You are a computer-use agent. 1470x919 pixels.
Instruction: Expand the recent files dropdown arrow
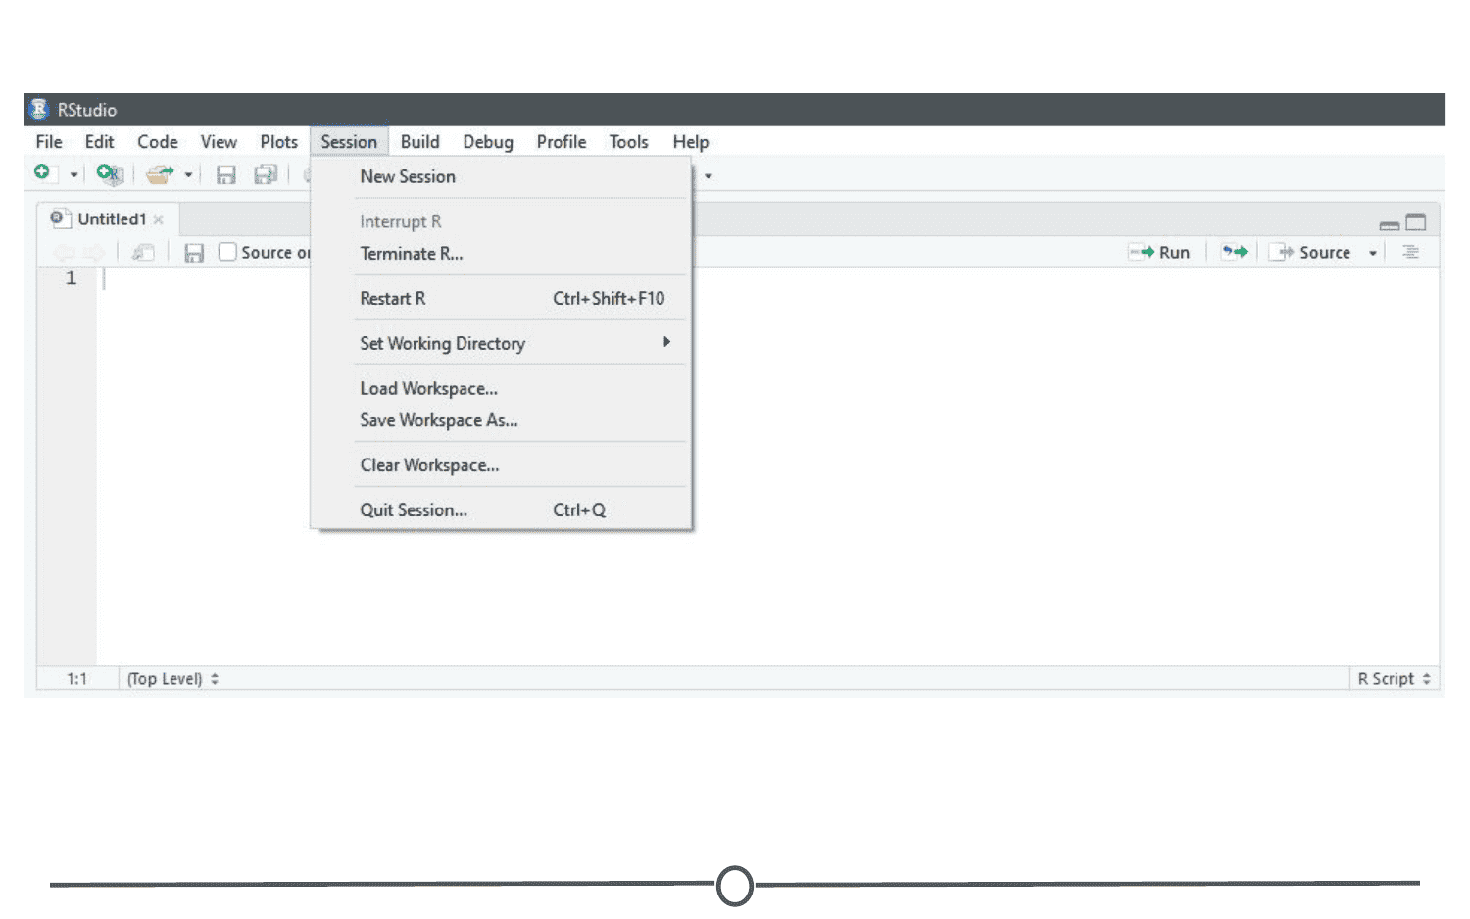[x=188, y=175]
